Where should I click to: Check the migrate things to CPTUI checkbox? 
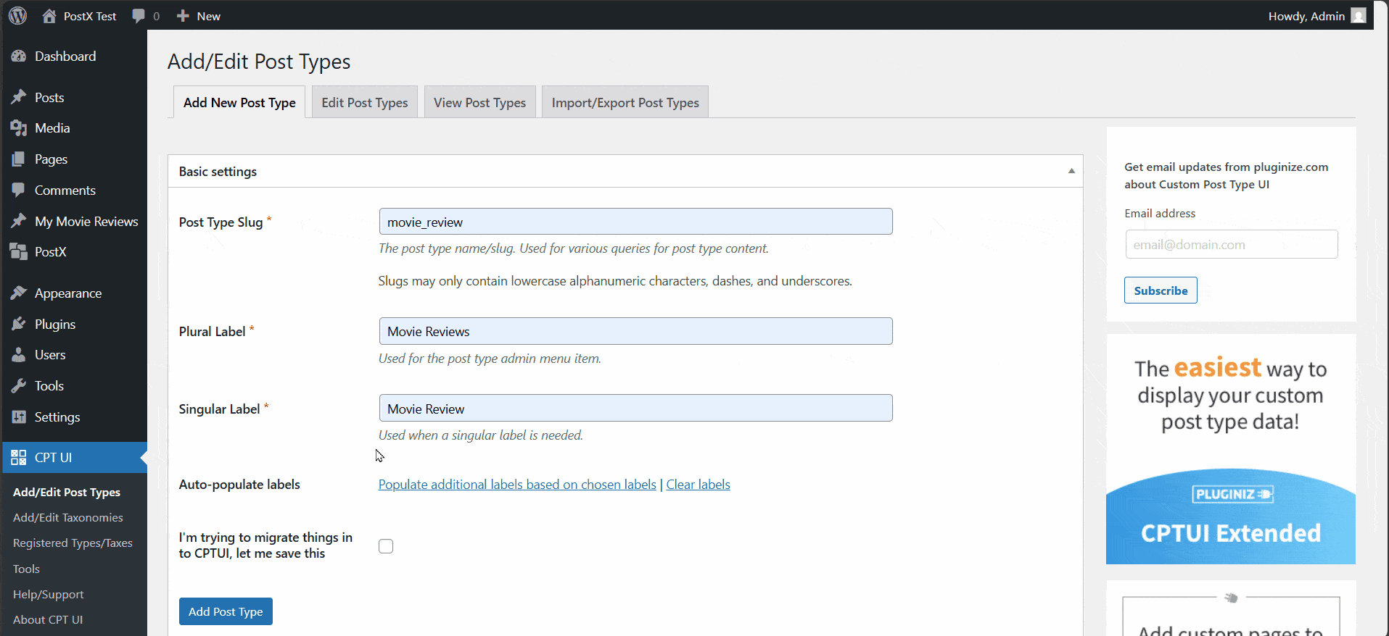pos(386,546)
